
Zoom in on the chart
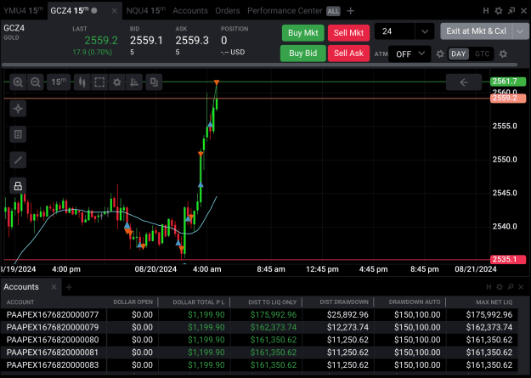point(18,82)
